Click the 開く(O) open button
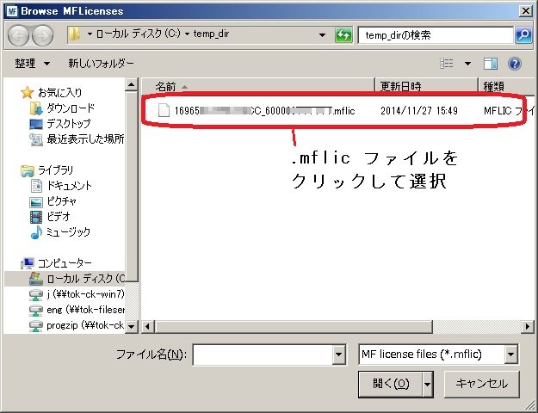Image resolution: width=538 pixels, height=413 pixels. [x=391, y=385]
